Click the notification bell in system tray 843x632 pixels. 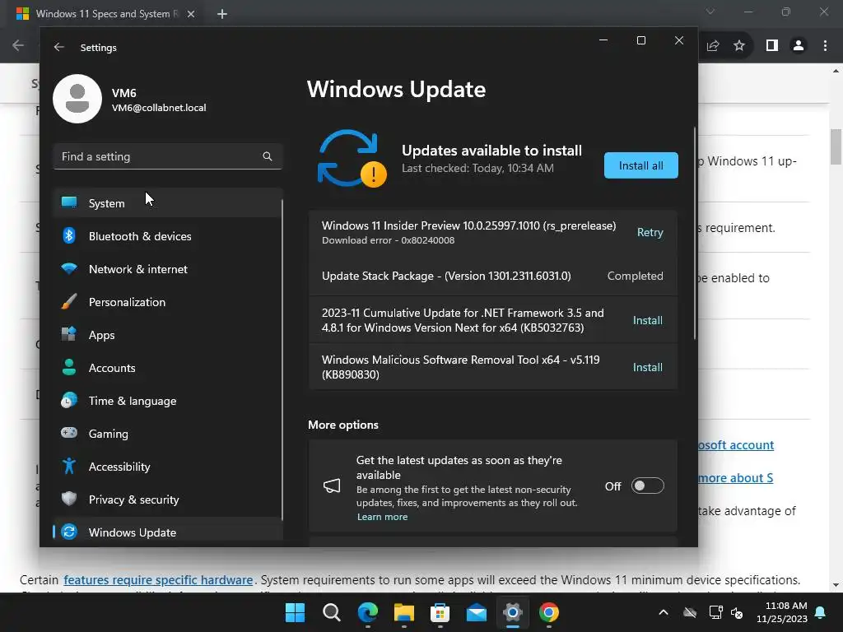pos(821,612)
